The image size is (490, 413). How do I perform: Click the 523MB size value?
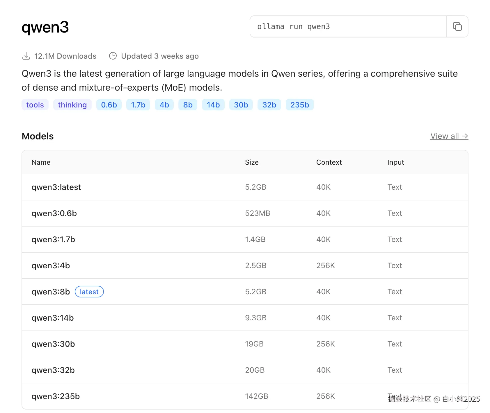[x=258, y=213]
